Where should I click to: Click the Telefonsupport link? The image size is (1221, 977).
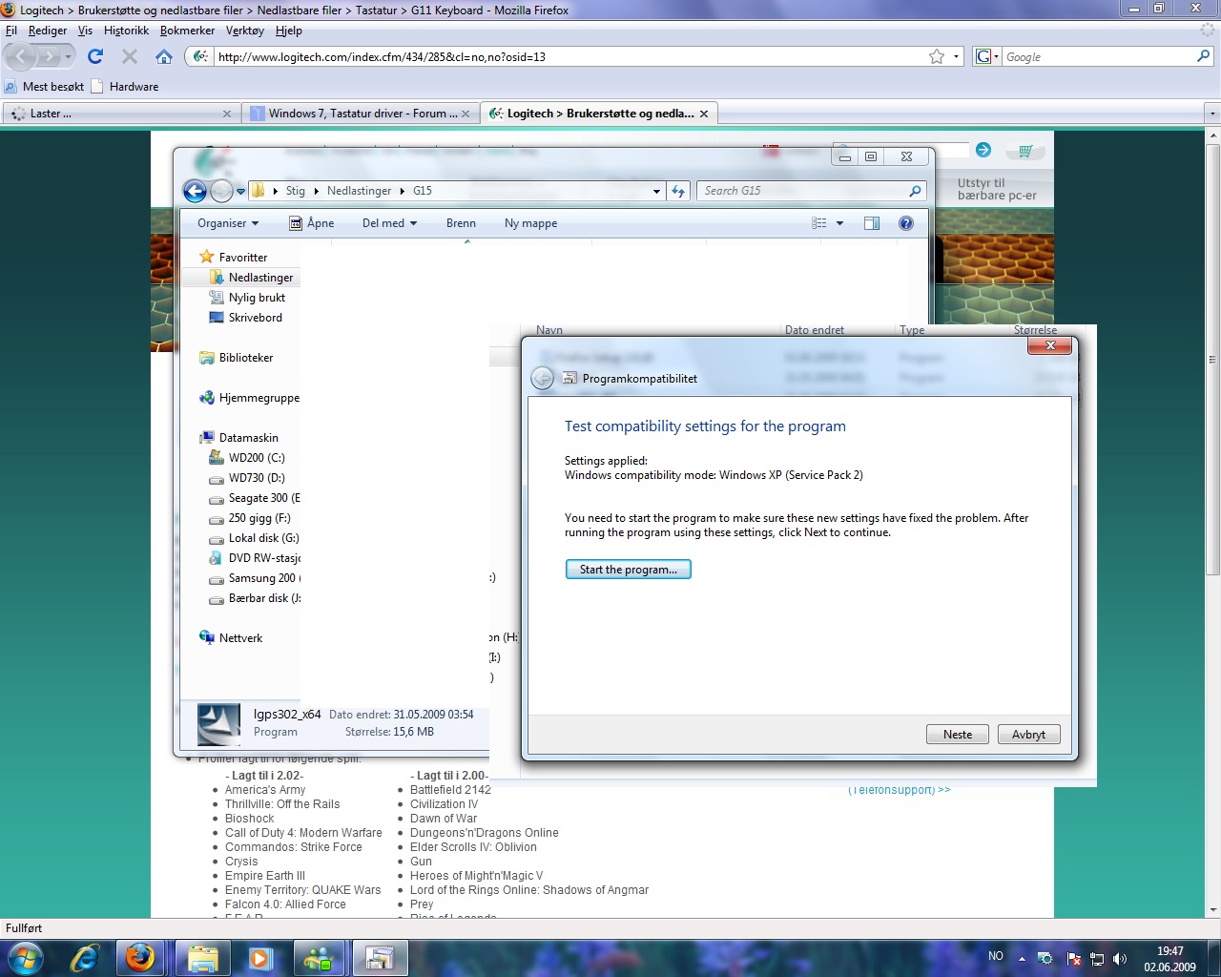[900, 790]
